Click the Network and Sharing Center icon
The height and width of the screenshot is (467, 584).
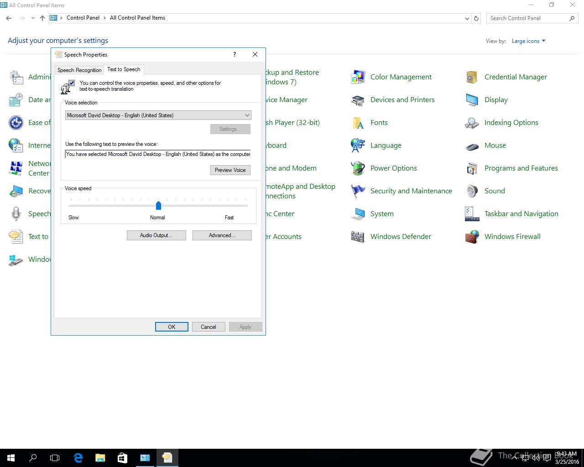[x=16, y=168]
